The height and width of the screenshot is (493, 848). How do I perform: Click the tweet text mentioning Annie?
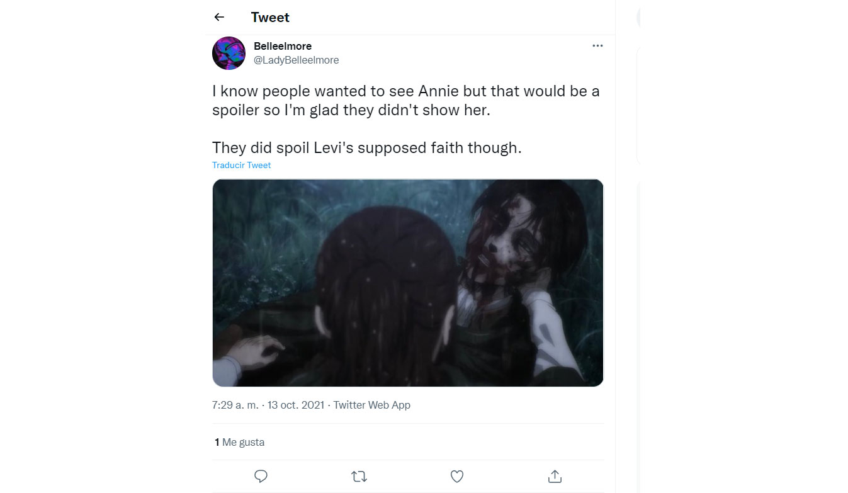(405, 101)
